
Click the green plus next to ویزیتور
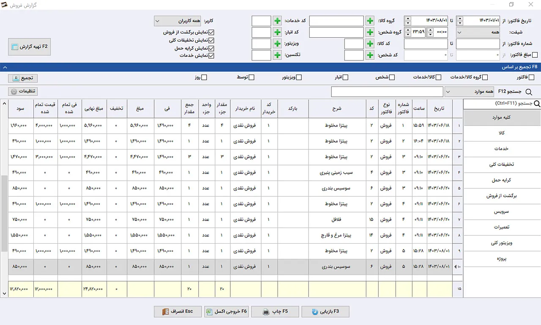point(277,44)
